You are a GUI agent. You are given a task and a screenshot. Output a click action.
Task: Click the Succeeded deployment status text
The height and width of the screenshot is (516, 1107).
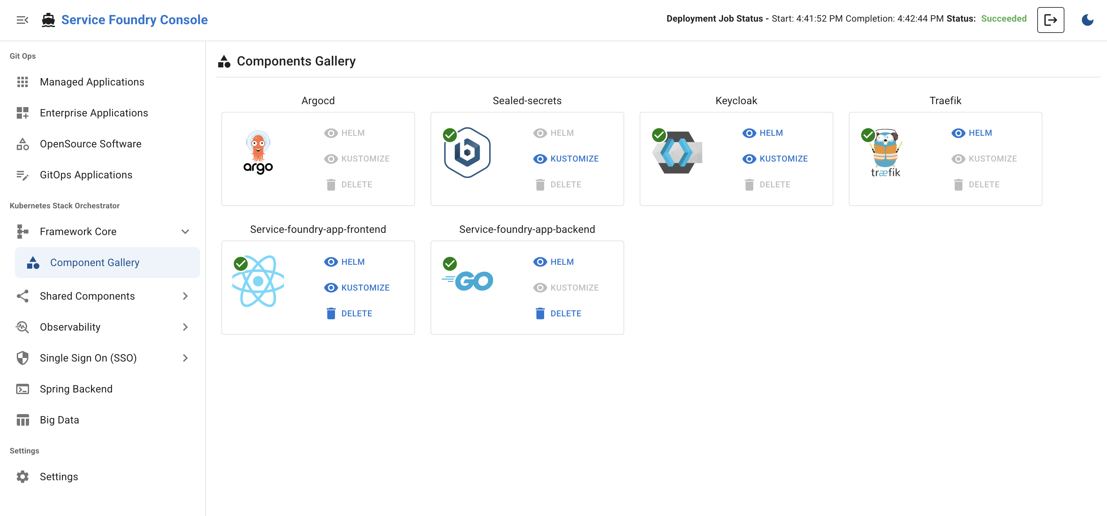pos(1003,18)
